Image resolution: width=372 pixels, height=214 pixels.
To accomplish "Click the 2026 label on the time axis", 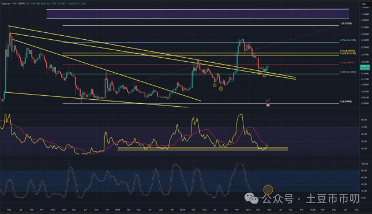I will [x=313, y=210].
